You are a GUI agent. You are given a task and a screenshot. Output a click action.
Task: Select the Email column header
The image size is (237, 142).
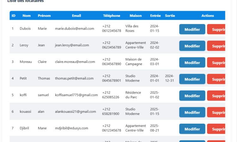point(76,16)
